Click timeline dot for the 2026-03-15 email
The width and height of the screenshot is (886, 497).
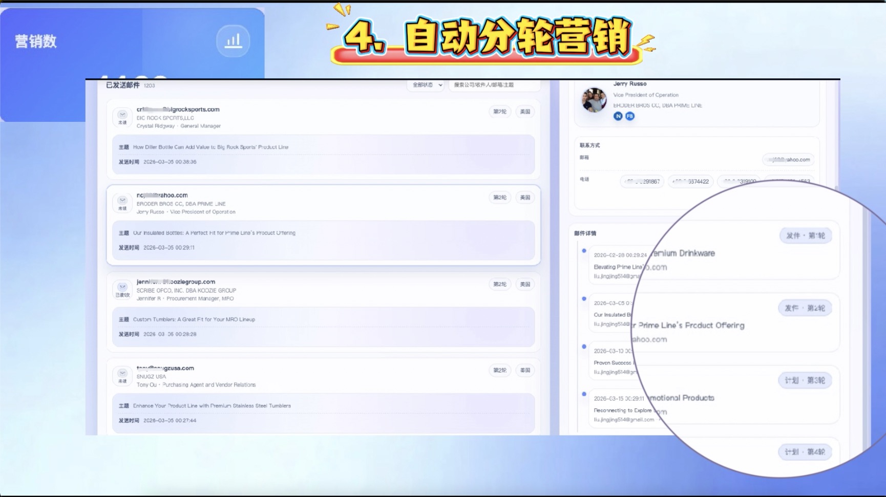(584, 394)
